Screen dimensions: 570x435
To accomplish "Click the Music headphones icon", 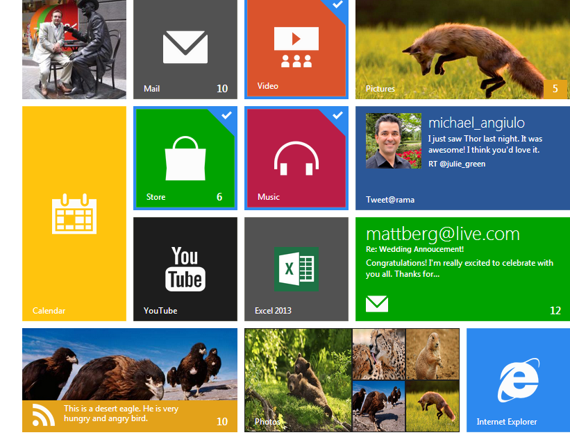I will [x=296, y=158].
